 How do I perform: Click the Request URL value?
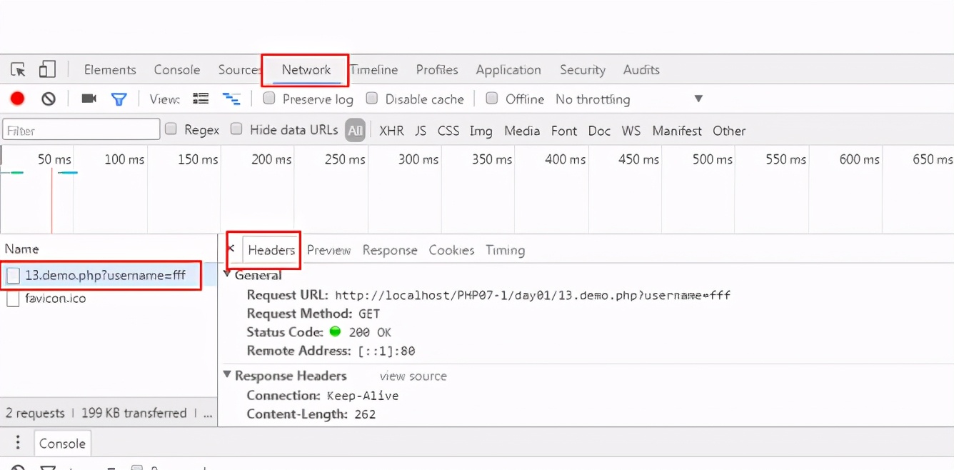[x=533, y=295]
